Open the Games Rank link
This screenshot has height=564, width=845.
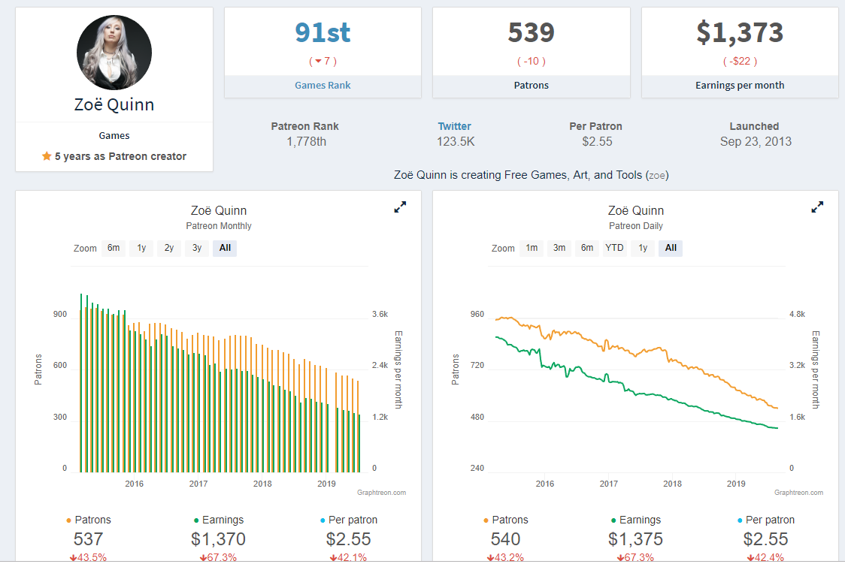[x=323, y=85]
